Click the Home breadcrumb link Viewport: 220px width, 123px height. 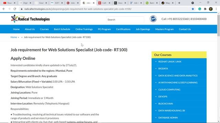click(x=14, y=37)
